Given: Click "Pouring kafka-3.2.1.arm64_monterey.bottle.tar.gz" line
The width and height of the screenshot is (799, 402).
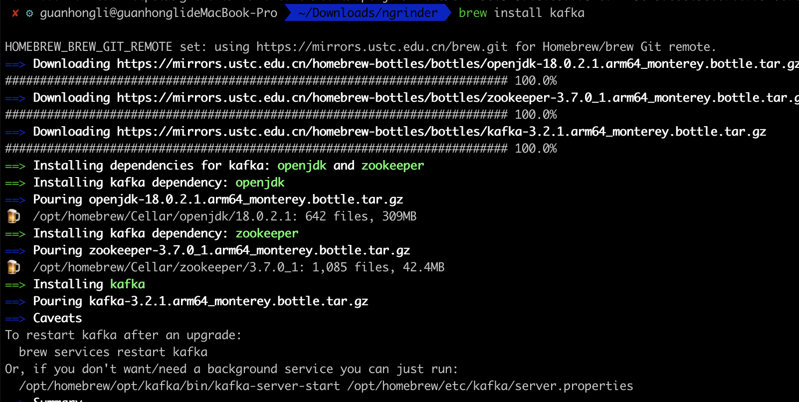Looking at the screenshot, I should pos(200,301).
